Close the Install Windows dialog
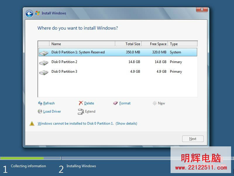Viewport: 234px width, 176px height. (x=202, y=9)
